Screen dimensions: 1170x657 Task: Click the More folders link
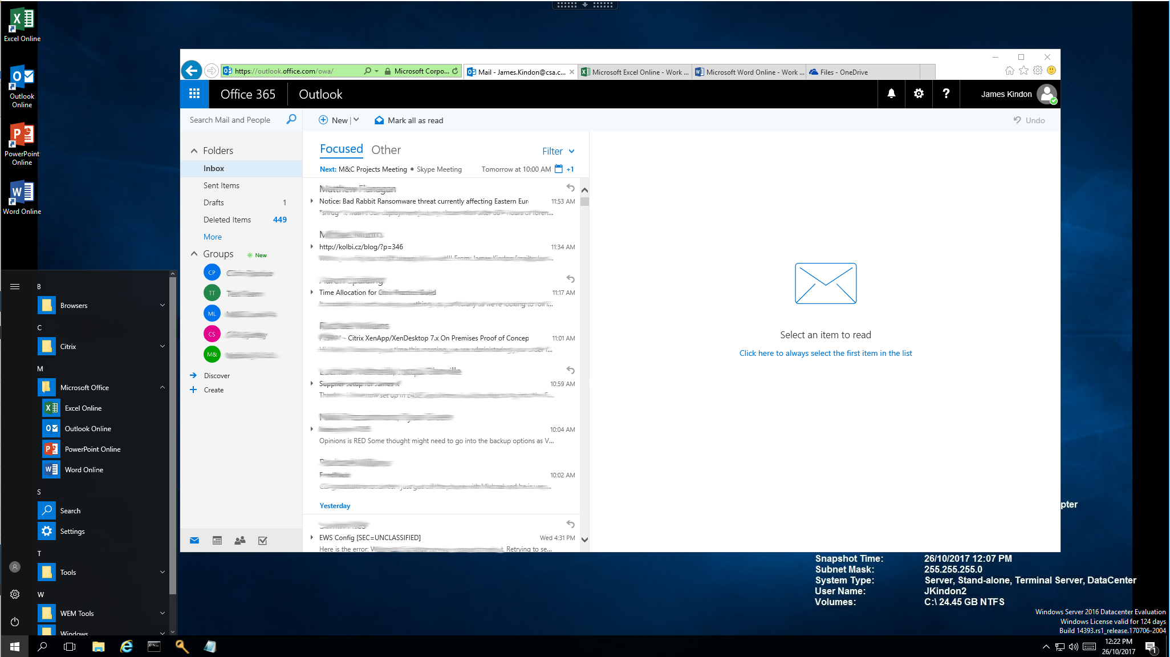coord(213,237)
